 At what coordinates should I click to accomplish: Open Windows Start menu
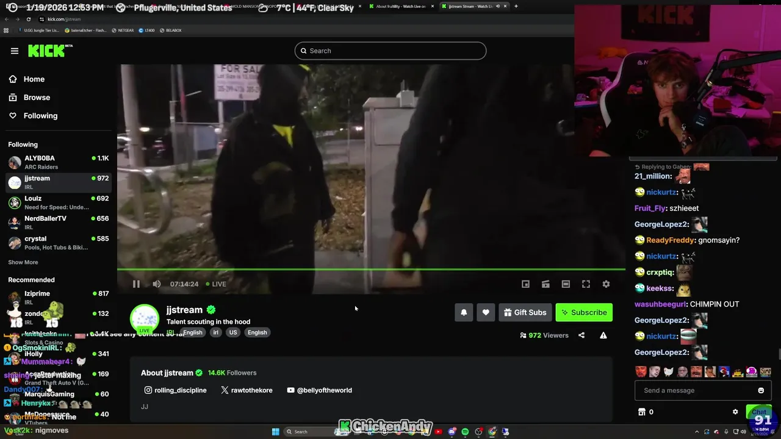pyautogui.click(x=276, y=432)
